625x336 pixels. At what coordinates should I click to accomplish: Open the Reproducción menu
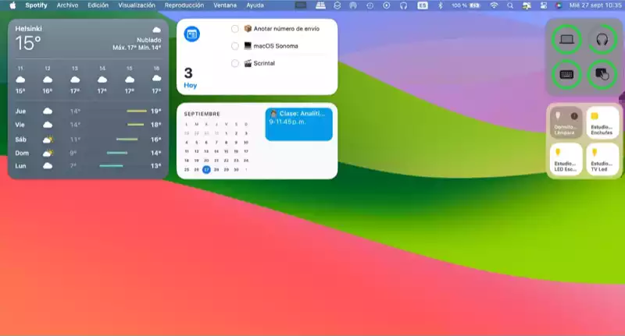pos(184,5)
